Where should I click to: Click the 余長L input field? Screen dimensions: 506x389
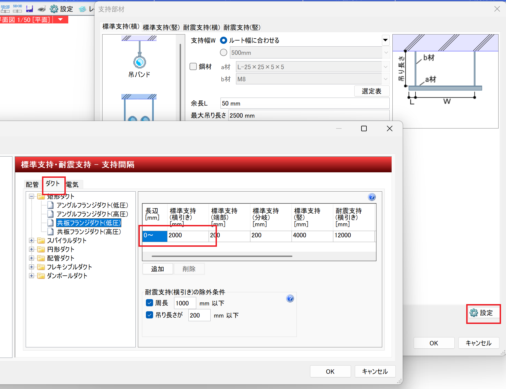[x=305, y=103]
